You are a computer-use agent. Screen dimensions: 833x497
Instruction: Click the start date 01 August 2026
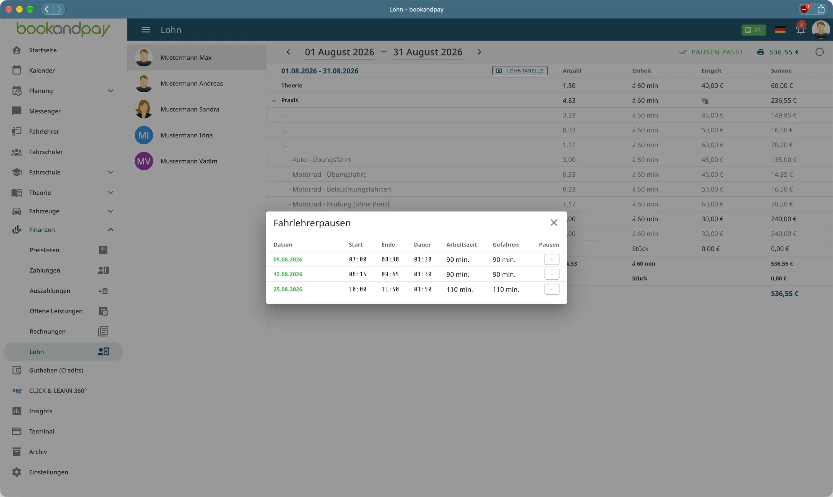coord(339,52)
